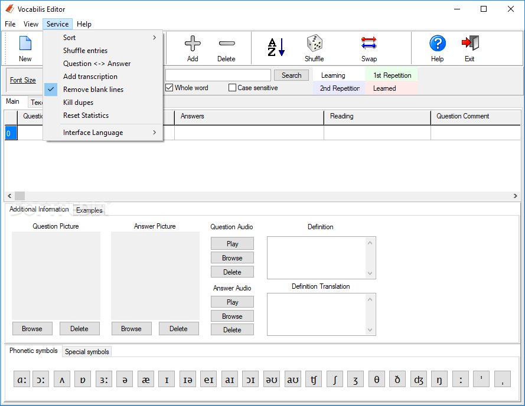Insert the ʃ phonetic symbol

335,379
